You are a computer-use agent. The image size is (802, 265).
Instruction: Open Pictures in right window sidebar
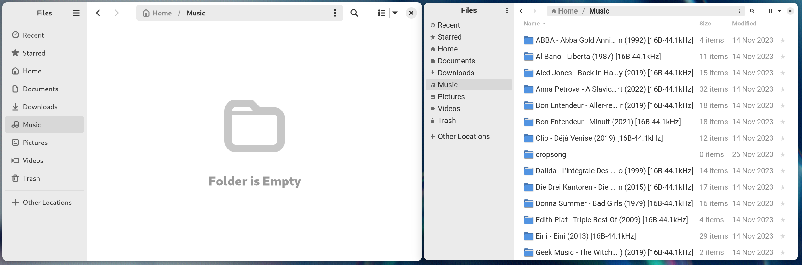point(469,97)
